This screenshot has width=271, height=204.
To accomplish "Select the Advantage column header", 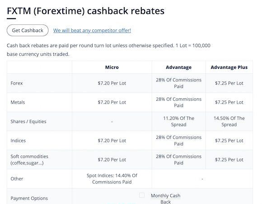I will (x=179, y=67).
